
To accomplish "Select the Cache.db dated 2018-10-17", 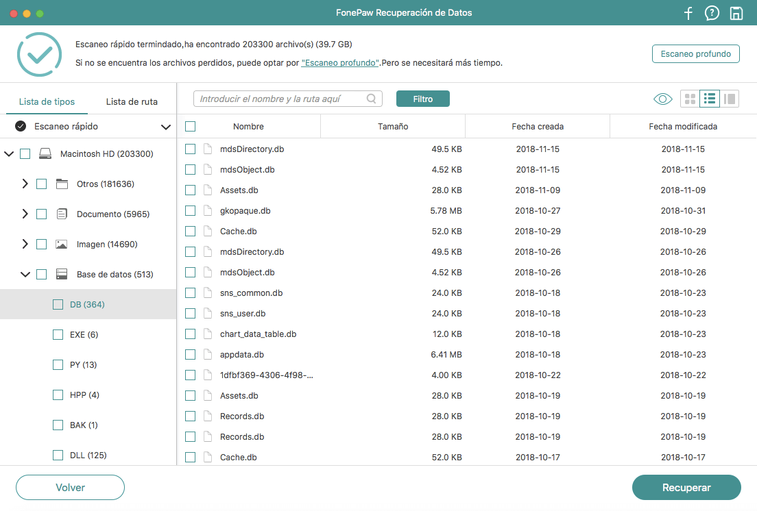I will tap(466, 457).
